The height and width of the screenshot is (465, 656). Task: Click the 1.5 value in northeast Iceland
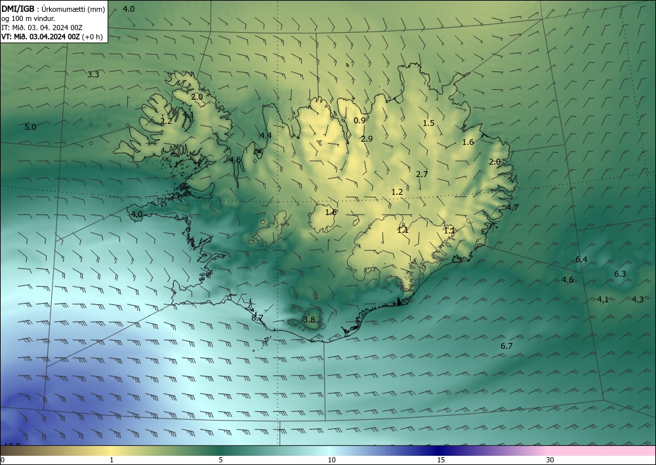(x=429, y=123)
